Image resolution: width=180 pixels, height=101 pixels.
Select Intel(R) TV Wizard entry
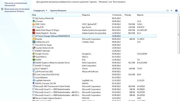pos(94,66)
